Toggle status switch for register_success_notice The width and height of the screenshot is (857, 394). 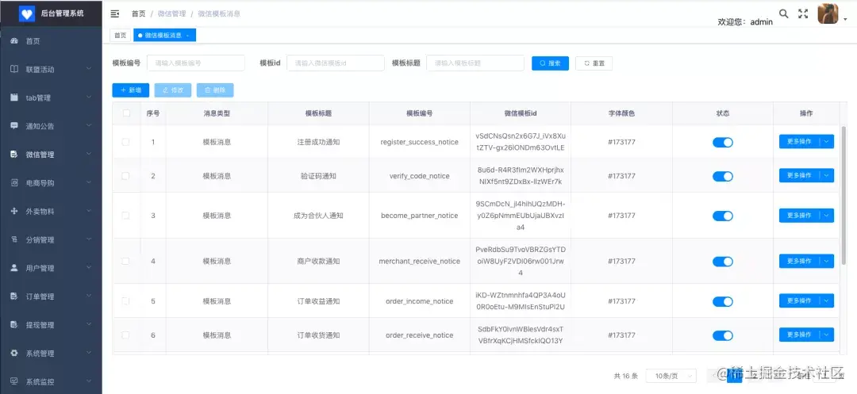click(723, 143)
